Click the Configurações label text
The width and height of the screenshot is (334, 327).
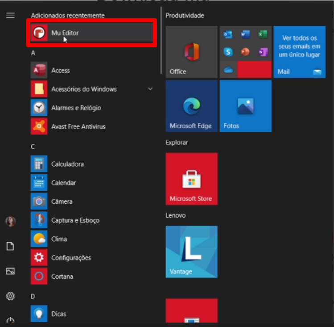coord(71,258)
